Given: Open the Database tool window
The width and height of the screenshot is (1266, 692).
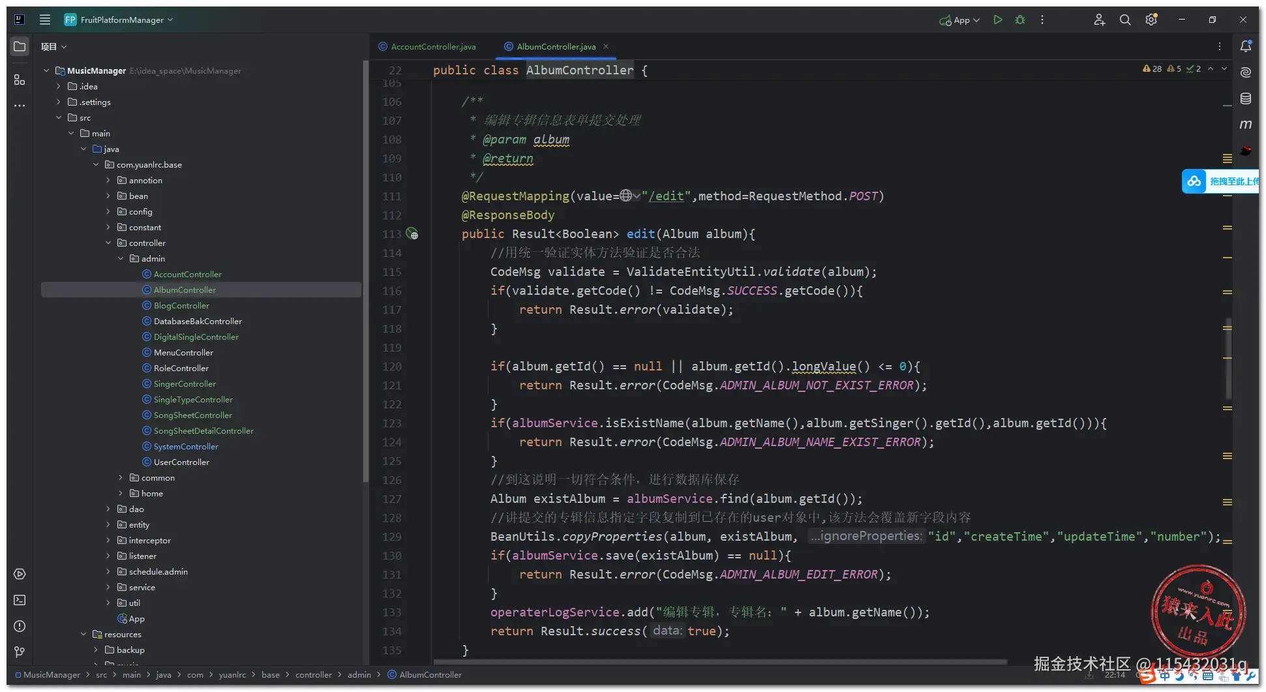Looking at the screenshot, I should click(x=1246, y=98).
